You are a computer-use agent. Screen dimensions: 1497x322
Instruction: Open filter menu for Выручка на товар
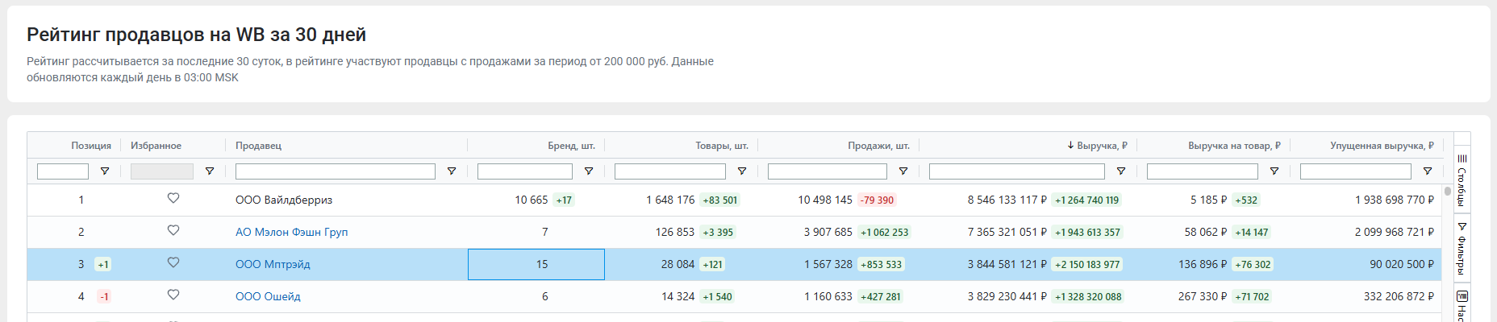(1274, 171)
